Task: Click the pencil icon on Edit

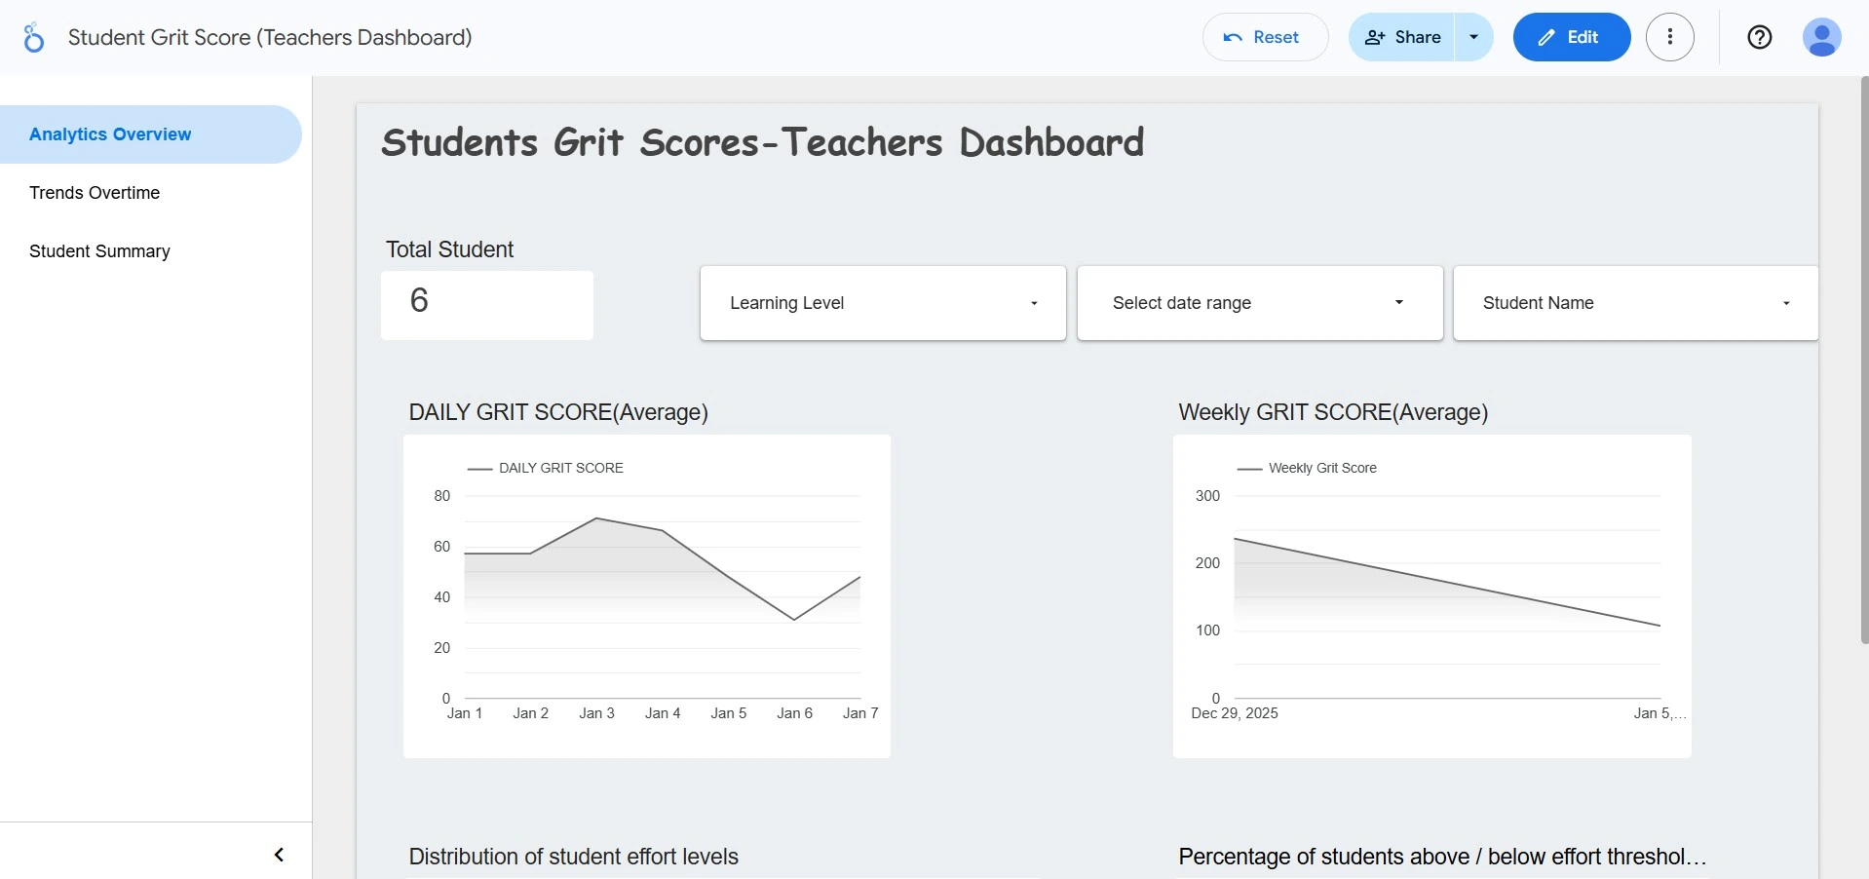Action: point(1546,38)
